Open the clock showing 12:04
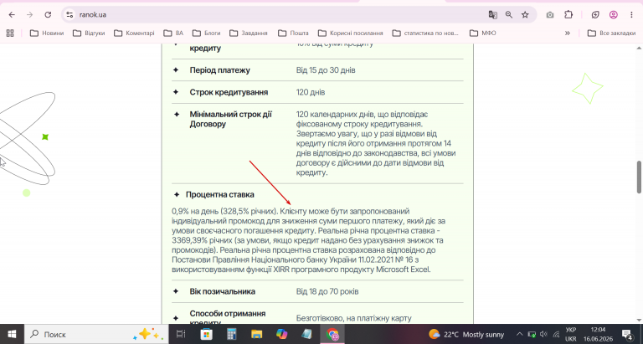Viewport: 643px width, 344px height. (599, 334)
